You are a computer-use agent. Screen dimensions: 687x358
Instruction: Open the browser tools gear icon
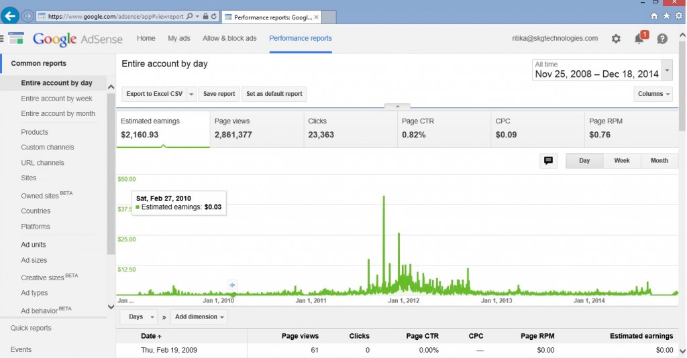pyautogui.click(x=679, y=16)
